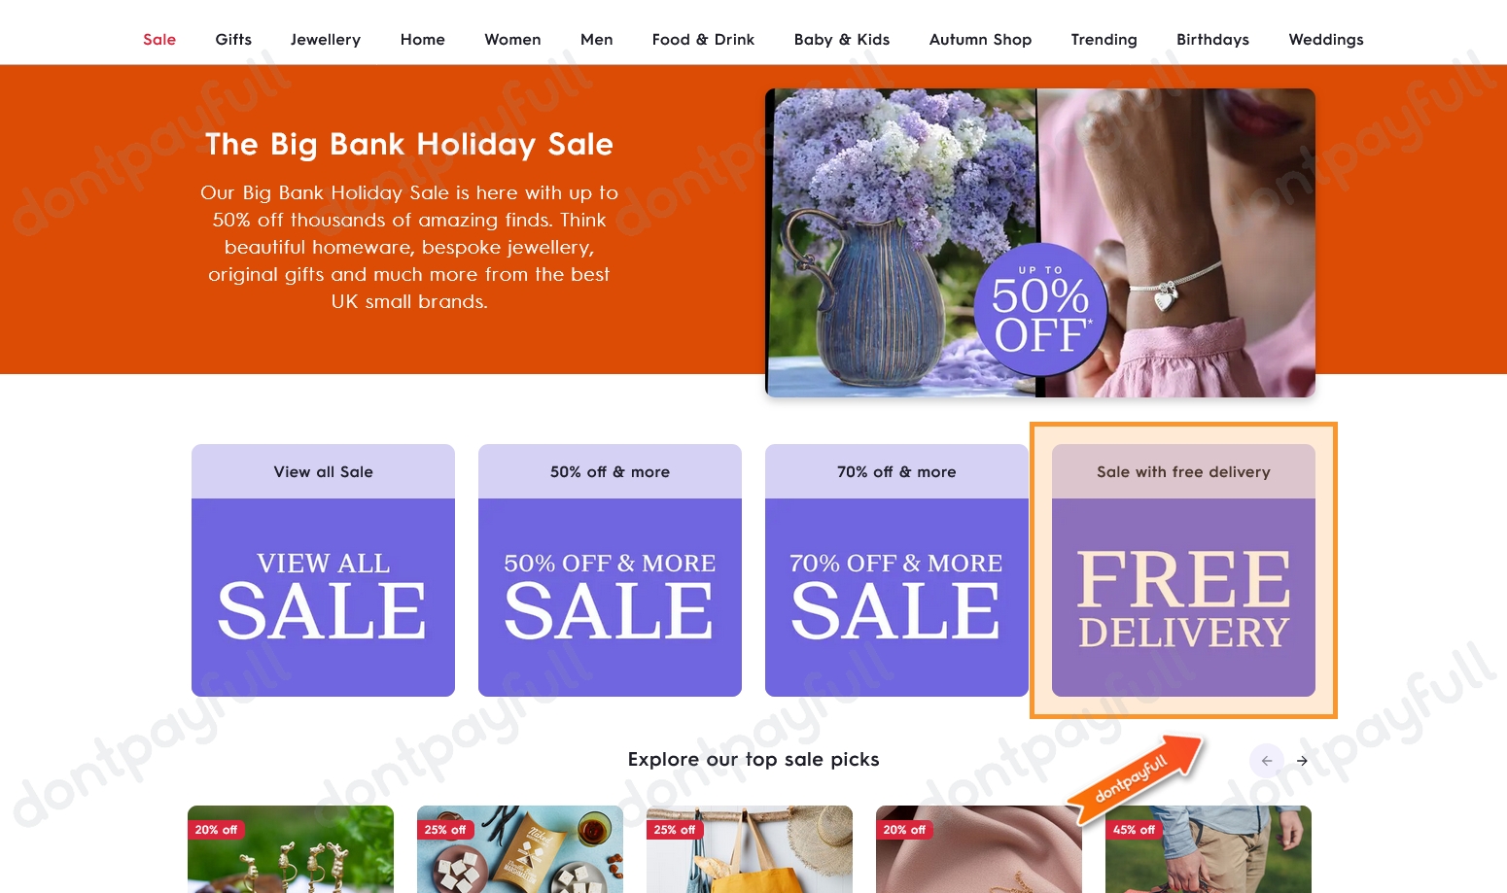
Task: Open the Gifts category
Action: (x=233, y=39)
